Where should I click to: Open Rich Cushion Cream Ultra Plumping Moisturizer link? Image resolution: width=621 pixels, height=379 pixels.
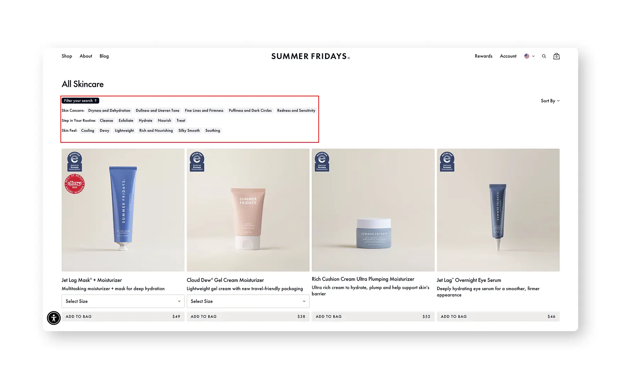point(363,279)
